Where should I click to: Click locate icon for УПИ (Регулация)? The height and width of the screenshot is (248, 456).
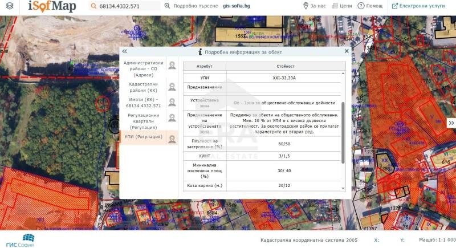point(172,137)
